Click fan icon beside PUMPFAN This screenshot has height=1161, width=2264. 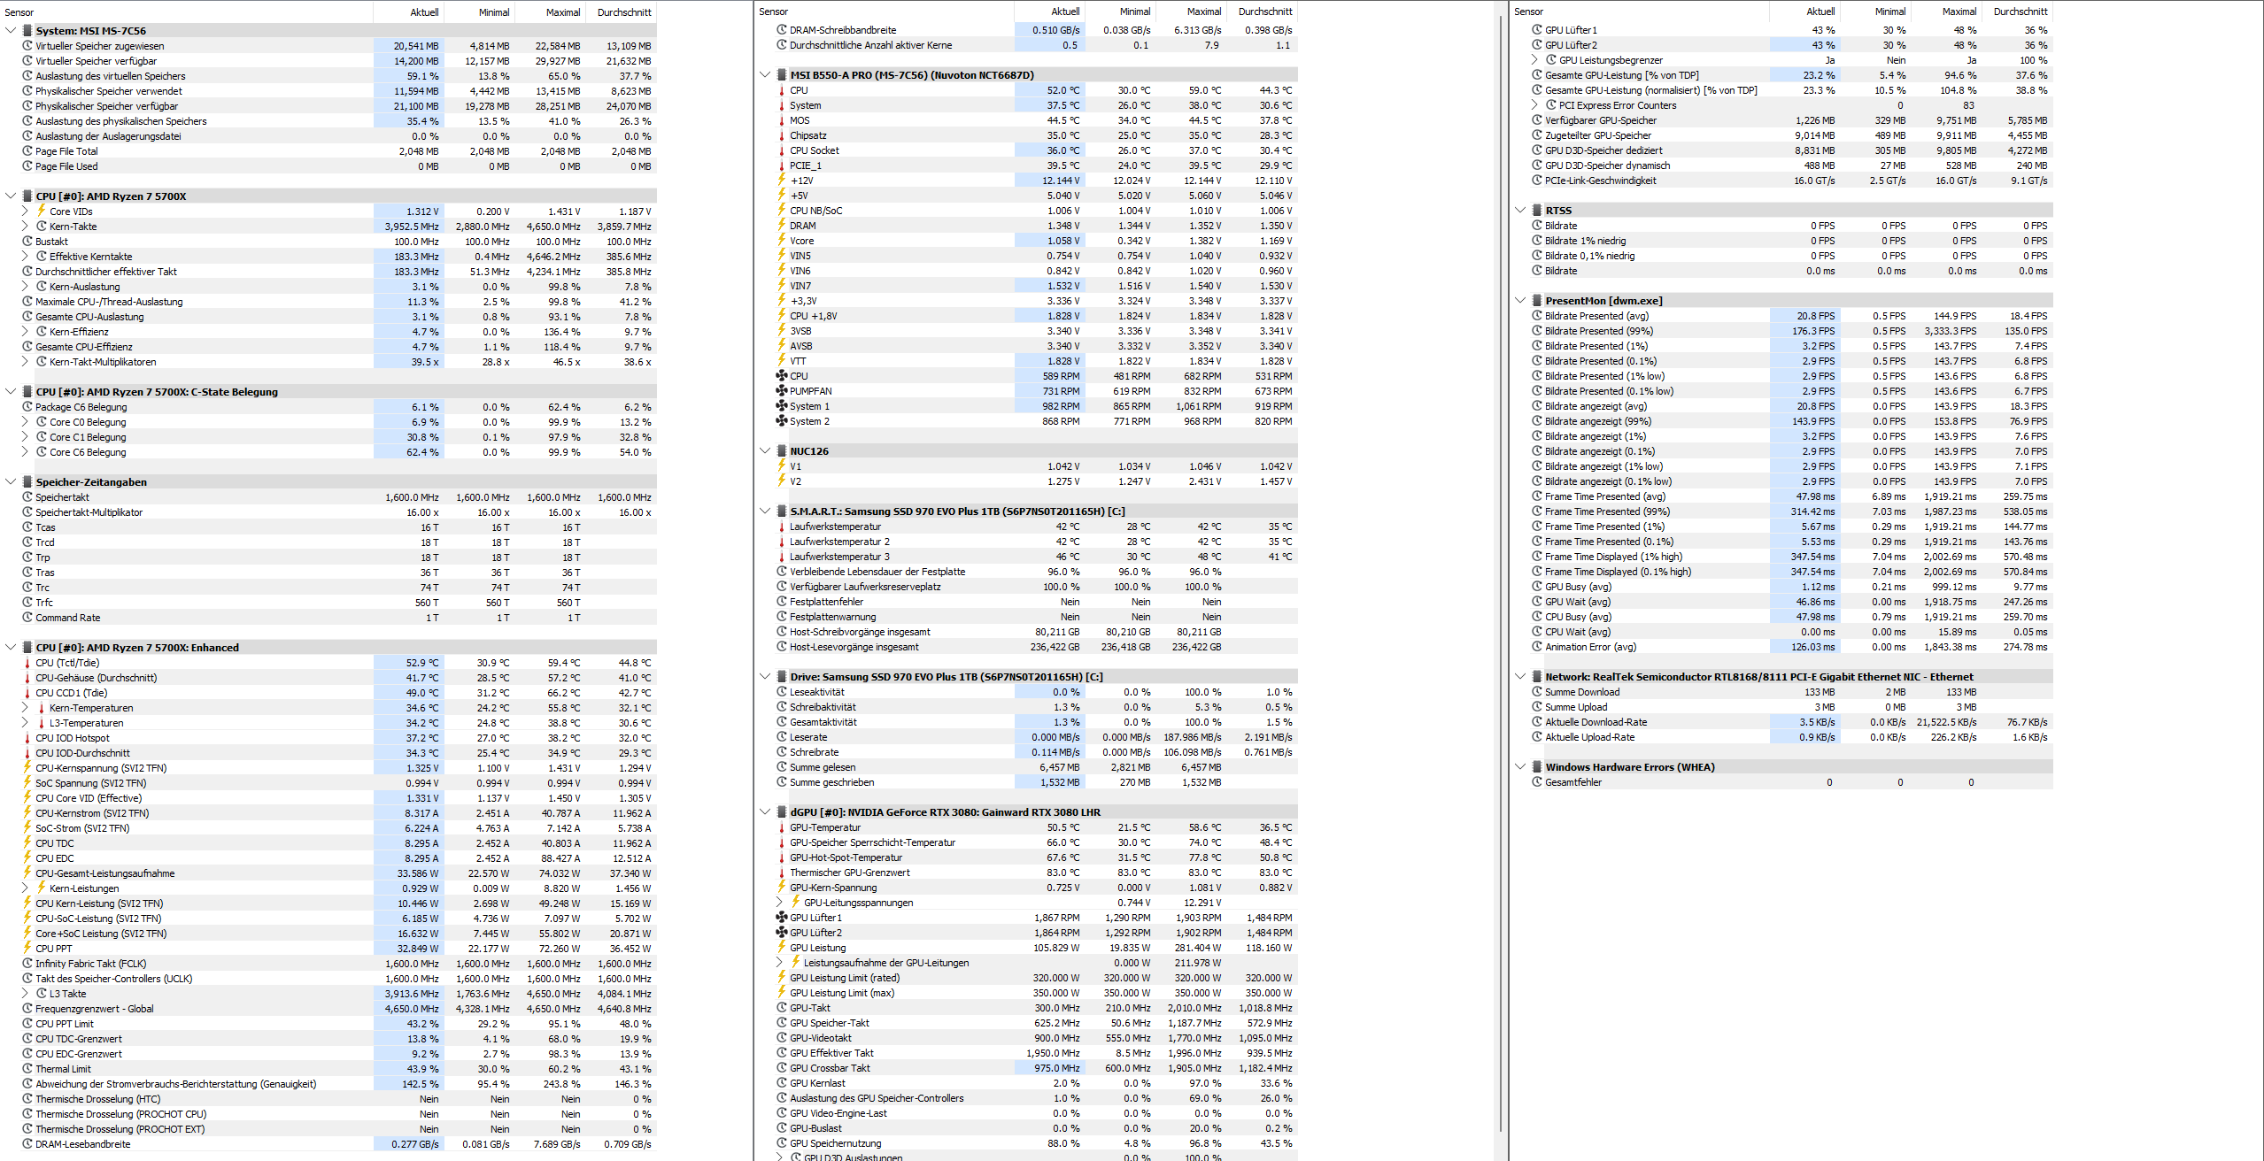(782, 391)
